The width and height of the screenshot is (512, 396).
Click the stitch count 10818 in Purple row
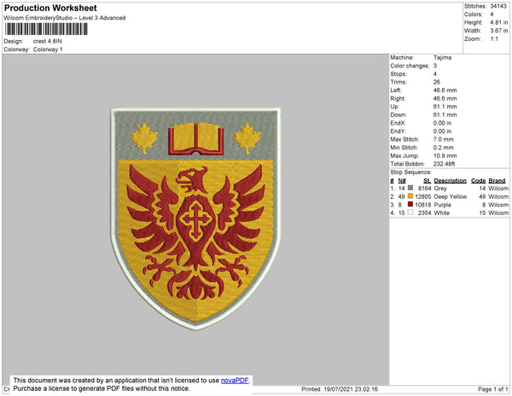click(423, 205)
